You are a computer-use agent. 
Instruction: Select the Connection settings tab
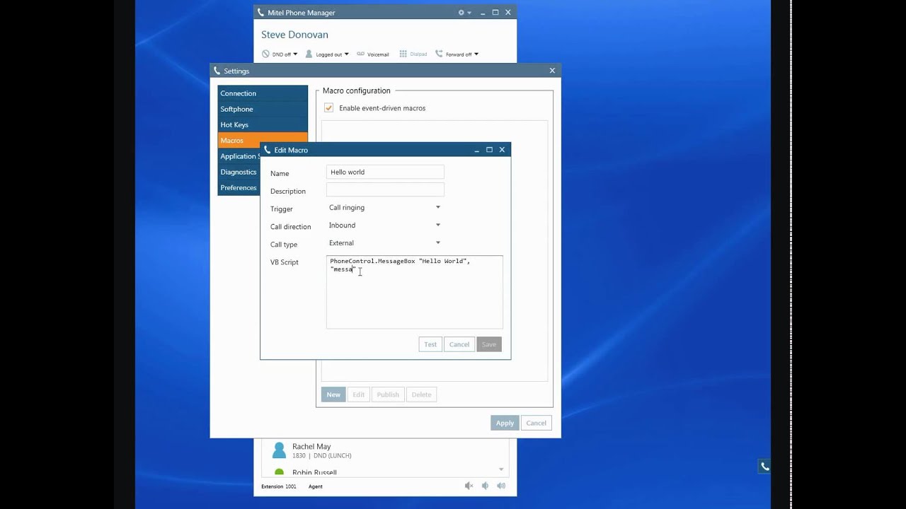[263, 93]
